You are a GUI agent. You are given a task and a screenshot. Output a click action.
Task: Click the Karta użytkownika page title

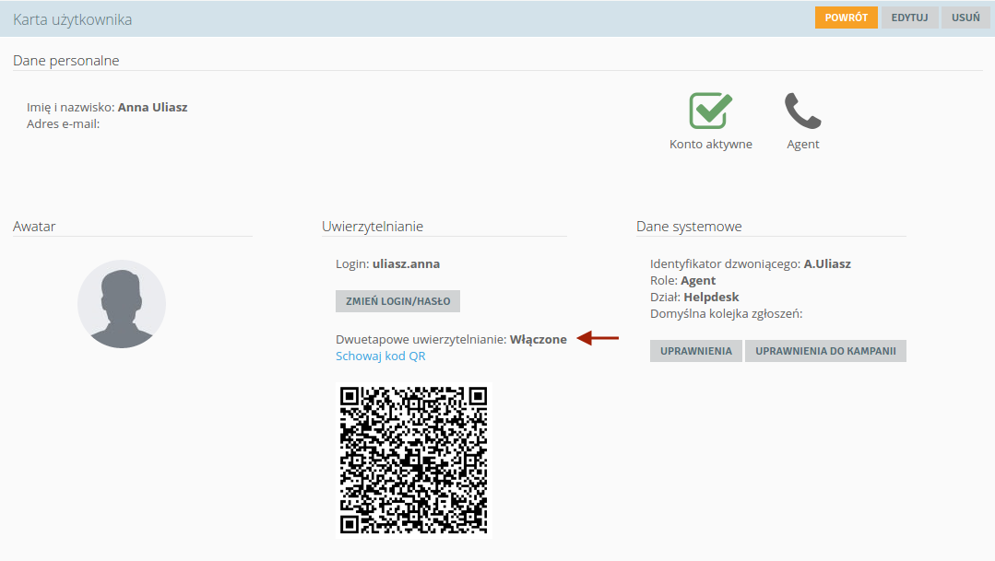pyautogui.click(x=72, y=19)
